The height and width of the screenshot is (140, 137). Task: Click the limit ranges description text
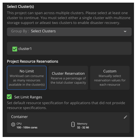pos(66,105)
